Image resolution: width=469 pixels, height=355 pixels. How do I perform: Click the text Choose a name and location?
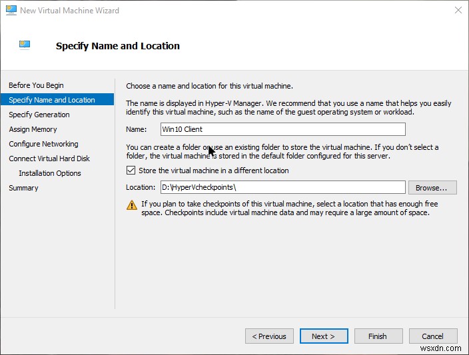coord(210,86)
